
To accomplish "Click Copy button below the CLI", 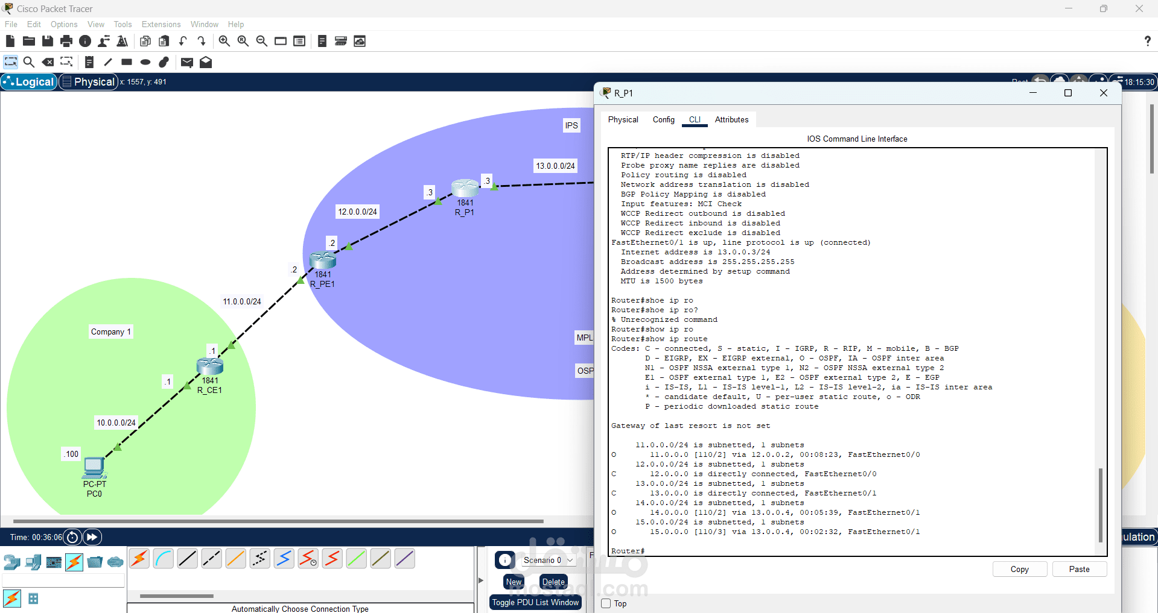I will pyautogui.click(x=1020, y=569).
